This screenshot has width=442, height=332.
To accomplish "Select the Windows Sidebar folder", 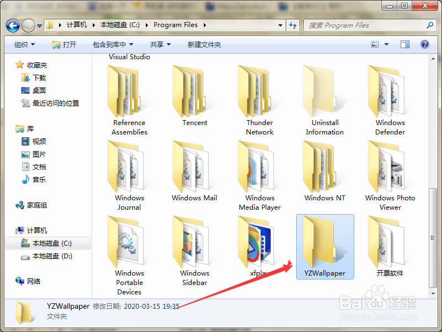I will tap(195, 251).
